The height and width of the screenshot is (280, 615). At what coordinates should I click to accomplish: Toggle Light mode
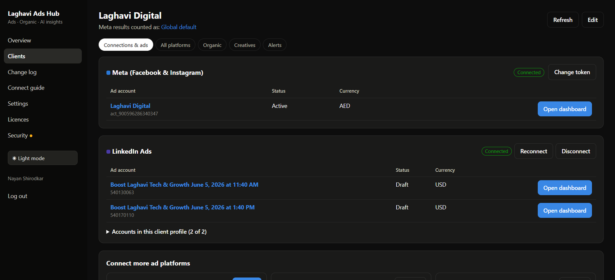43,158
